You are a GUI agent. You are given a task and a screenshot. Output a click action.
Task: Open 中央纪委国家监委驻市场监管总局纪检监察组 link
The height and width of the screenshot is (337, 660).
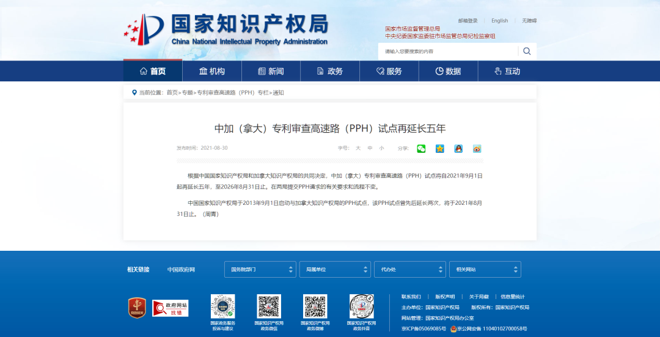pyautogui.click(x=440, y=36)
